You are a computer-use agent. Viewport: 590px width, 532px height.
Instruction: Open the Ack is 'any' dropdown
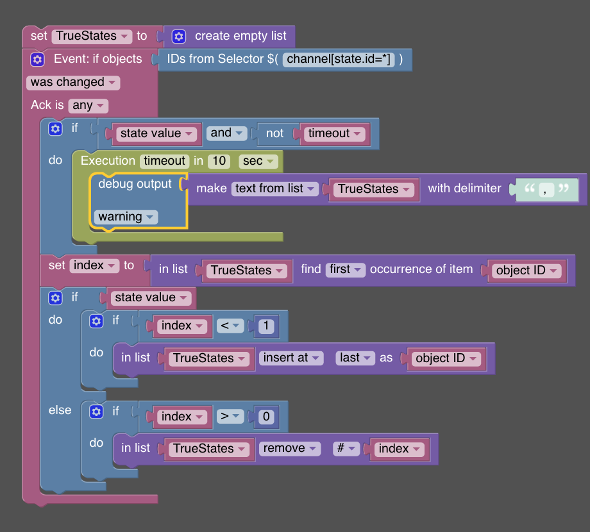click(x=88, y=105)
